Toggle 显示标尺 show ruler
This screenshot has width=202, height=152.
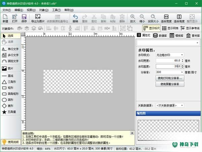tap(151, 28)
